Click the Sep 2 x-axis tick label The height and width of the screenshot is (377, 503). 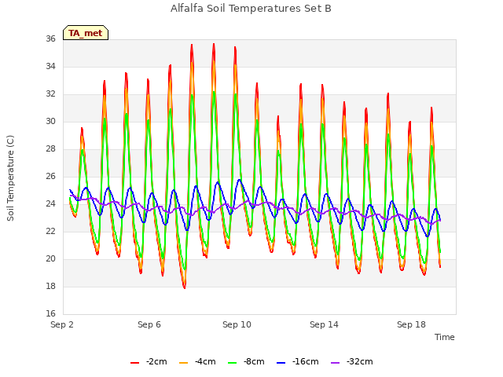point(62,324)
